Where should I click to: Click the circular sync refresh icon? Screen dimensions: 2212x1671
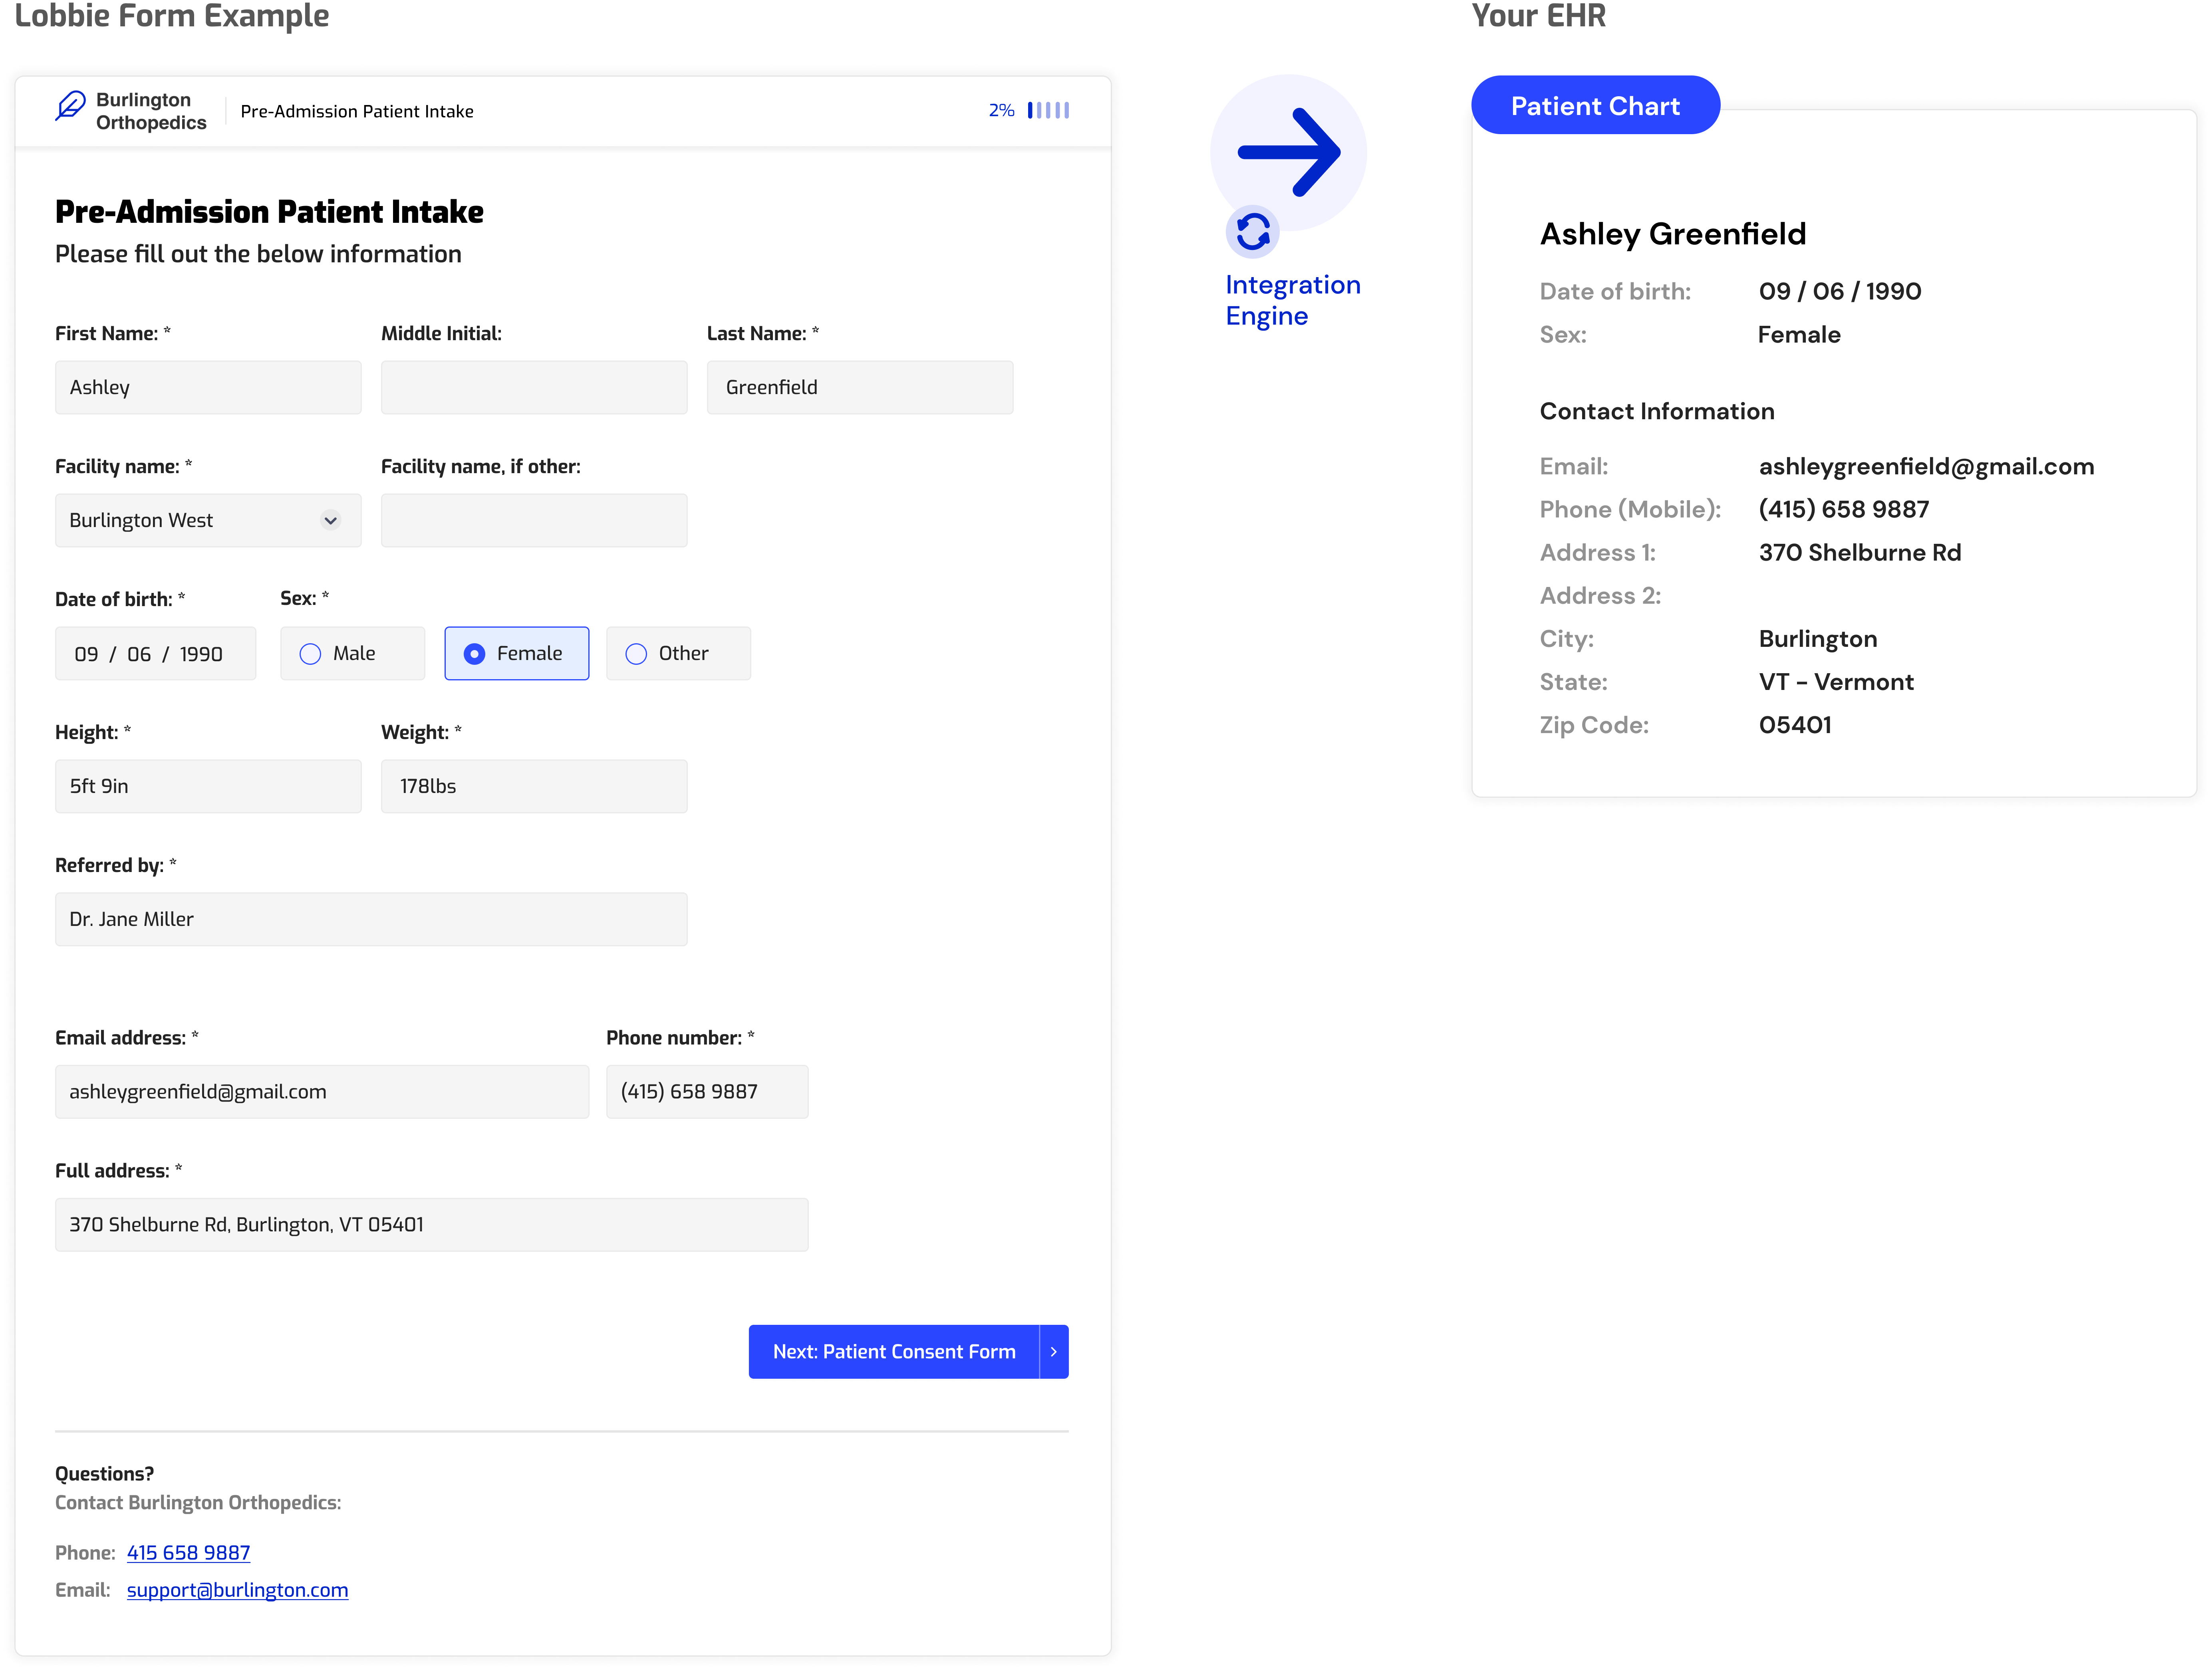click(x=1252, y=233)
